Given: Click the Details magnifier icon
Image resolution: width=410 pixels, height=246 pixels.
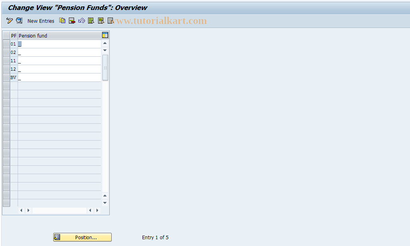Looking at the screenshot, I should 19,21.
